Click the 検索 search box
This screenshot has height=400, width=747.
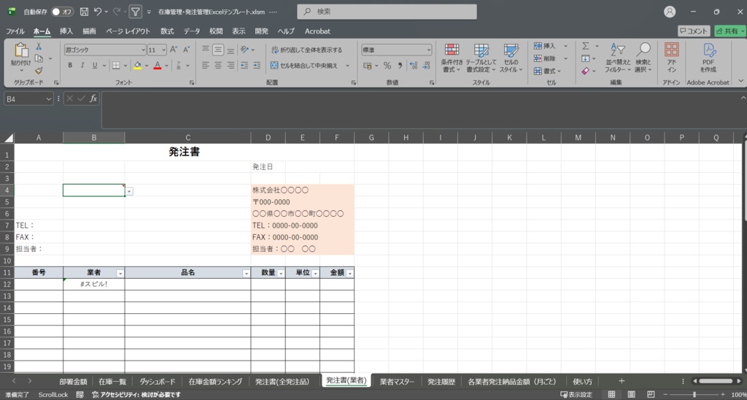click(x=387, y=12)
